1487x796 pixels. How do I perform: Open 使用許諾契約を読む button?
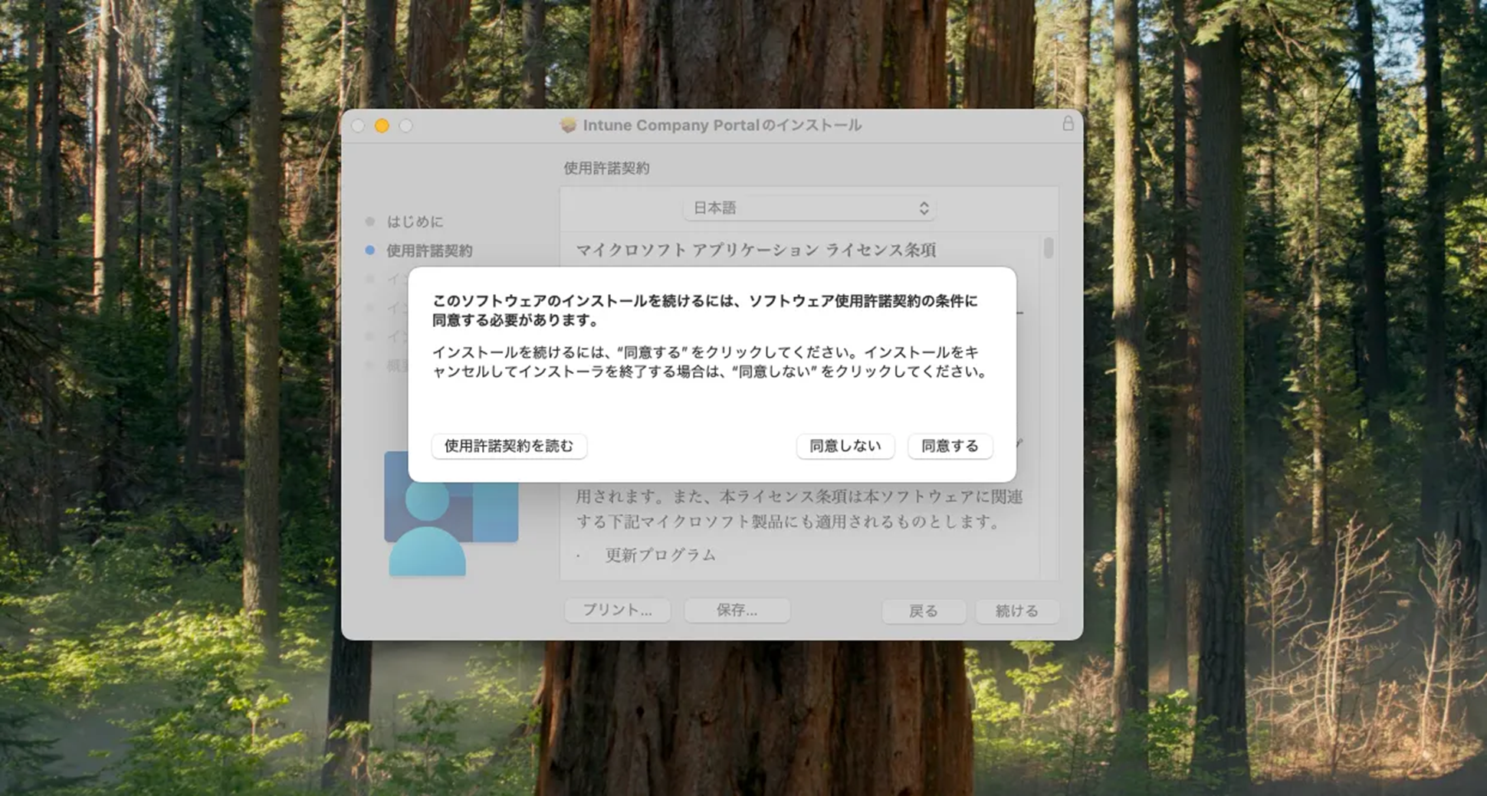pos(509,446)
